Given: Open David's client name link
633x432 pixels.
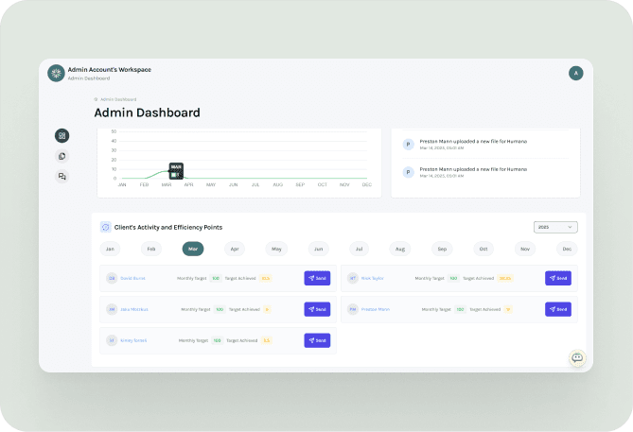Looking at the screenshot, I should pos(132,278).
